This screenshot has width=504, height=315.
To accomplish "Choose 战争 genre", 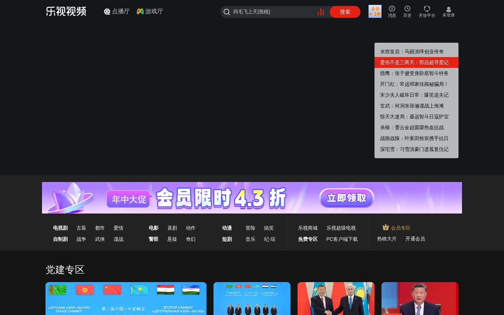I will [81, 239].
